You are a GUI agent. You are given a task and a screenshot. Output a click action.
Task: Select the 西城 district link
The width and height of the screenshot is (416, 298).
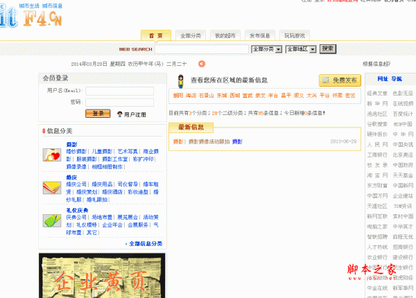point(235,96)
